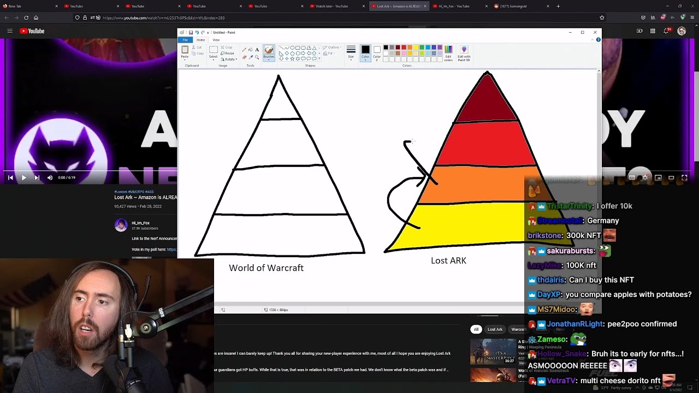Select the Color picker eyedropper tool

click(251, 57)
